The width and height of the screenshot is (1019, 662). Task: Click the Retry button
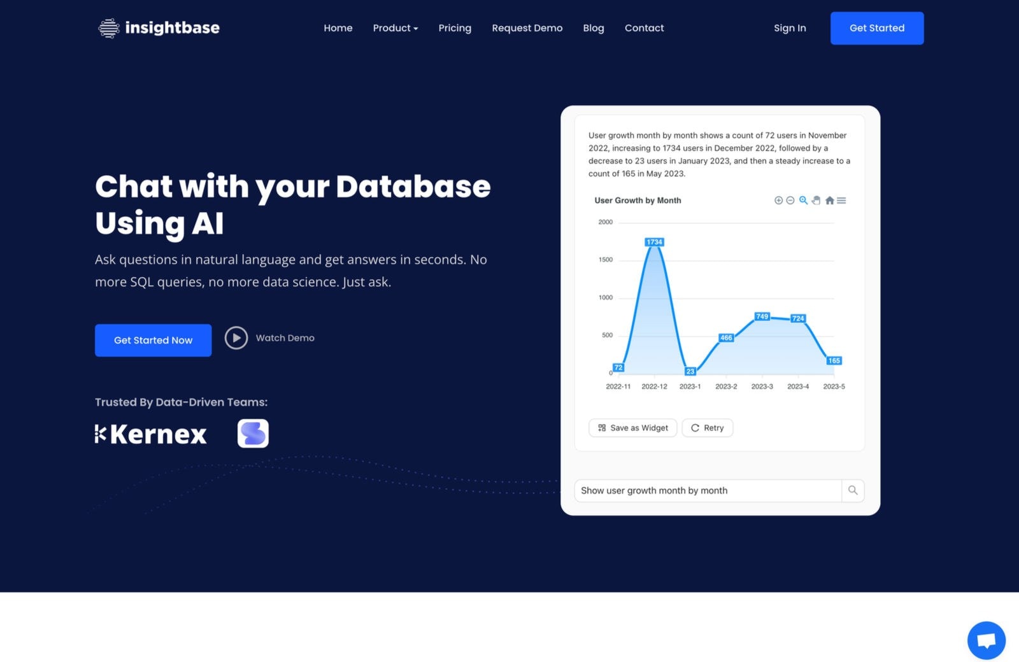(x=708, y=428)
